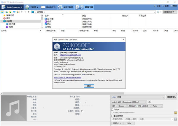178x126 pixels.
Task: Click the encoder info circle icon
Action: coord(150,102)
